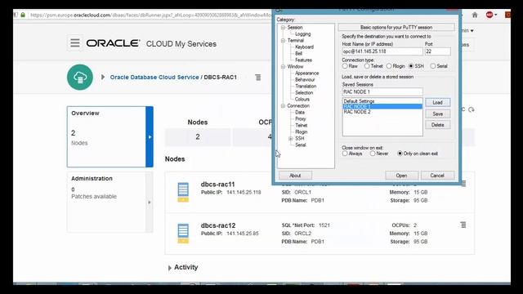523x294 pixels.
Task: Click the browser address bar URL
Action: click(150, 15)
